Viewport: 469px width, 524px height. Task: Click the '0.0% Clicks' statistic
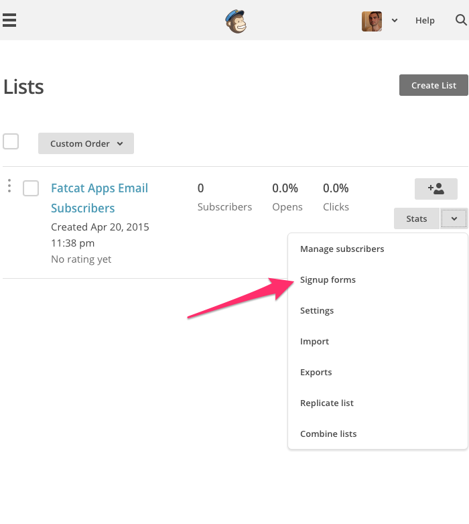tap(336, 197)
